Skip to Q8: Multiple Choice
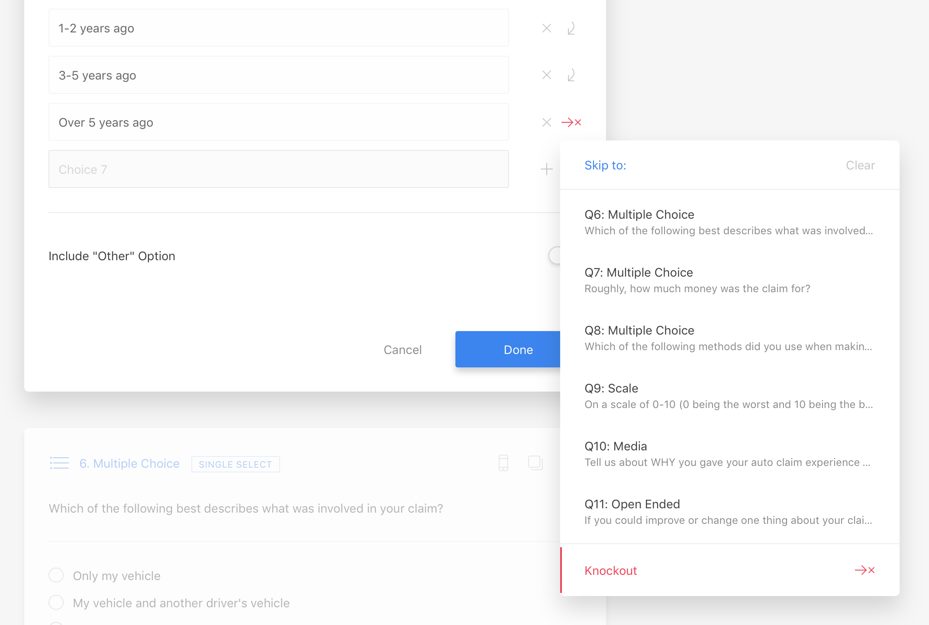Screen dimensions: 929x625 click(x=729, y=338)
